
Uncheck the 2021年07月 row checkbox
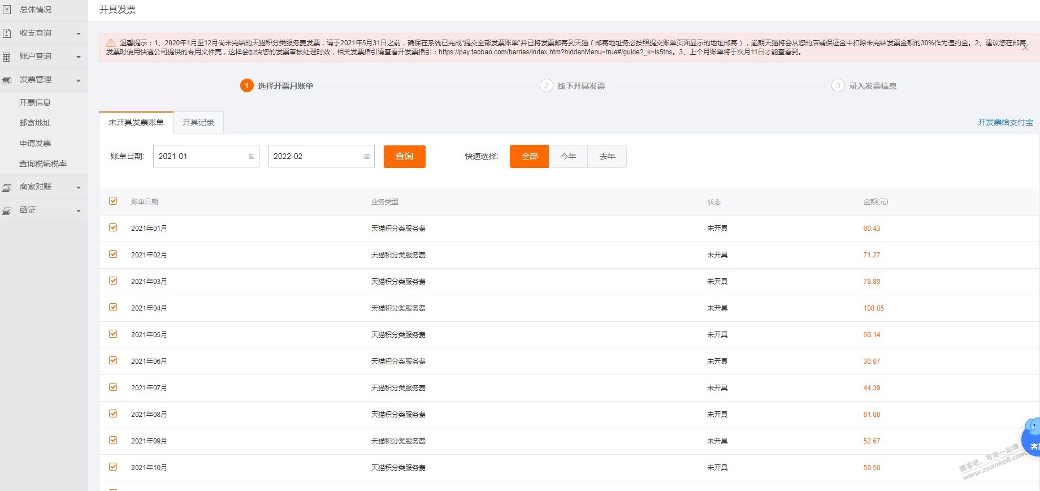point(113,387)
